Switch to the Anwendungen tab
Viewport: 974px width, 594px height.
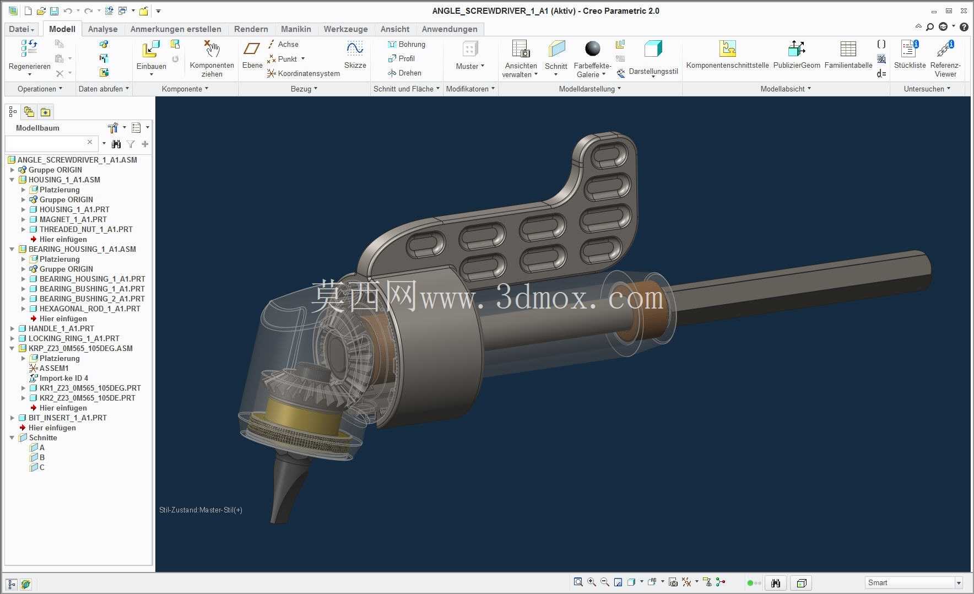(x=449, y=29)
